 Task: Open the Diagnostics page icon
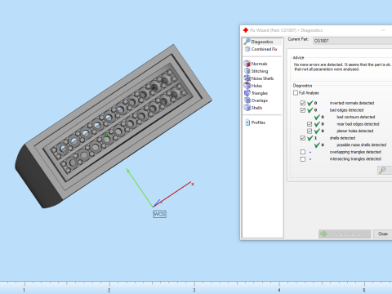tap(247, 42)
